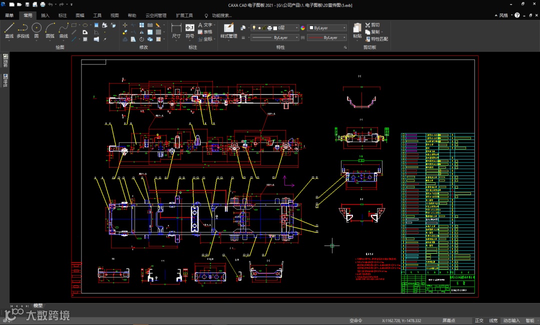
Task: Click the color wheel picker icon
Action: click(x=302, y=28)
